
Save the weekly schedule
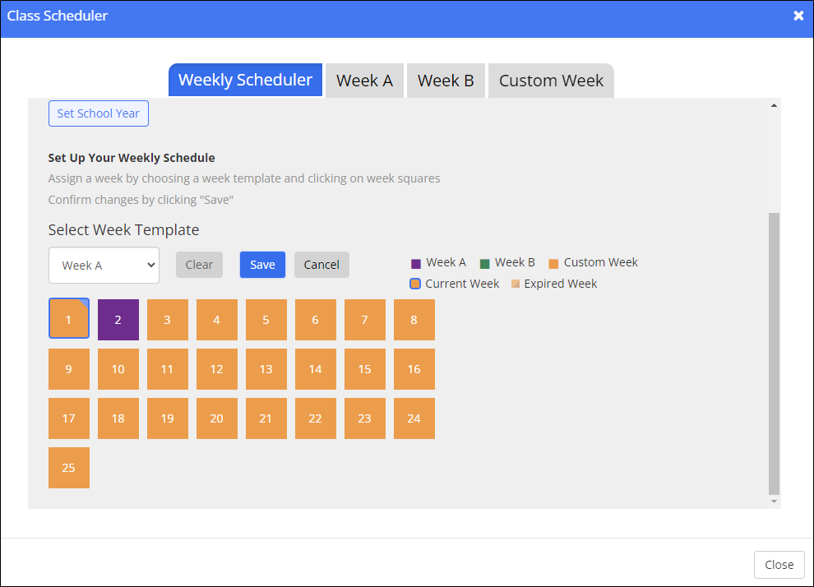[262, 265]
